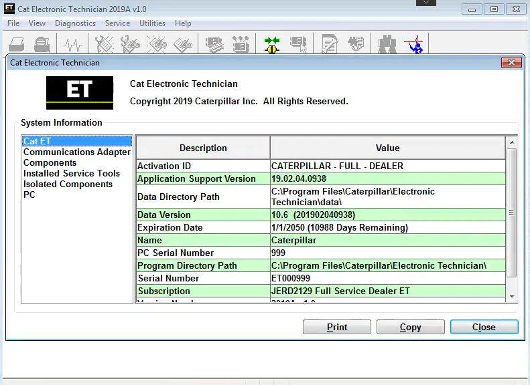The height and width of the screenshot is (385, 530).
Task: Open the Utilities menu
Action: coord(152,23)
